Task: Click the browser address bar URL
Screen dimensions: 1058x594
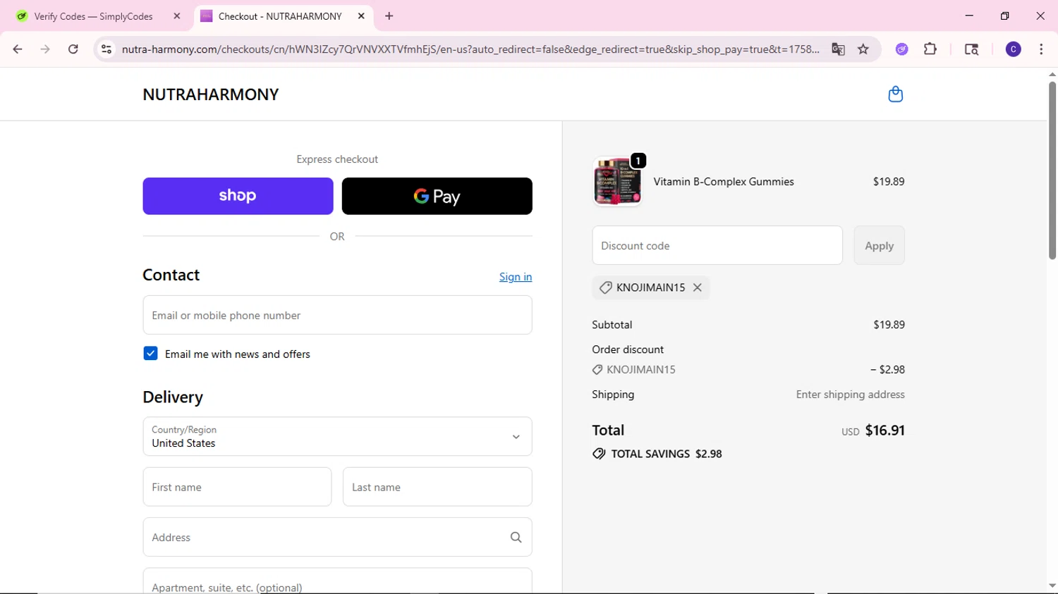Action: [x=470, y=49]
